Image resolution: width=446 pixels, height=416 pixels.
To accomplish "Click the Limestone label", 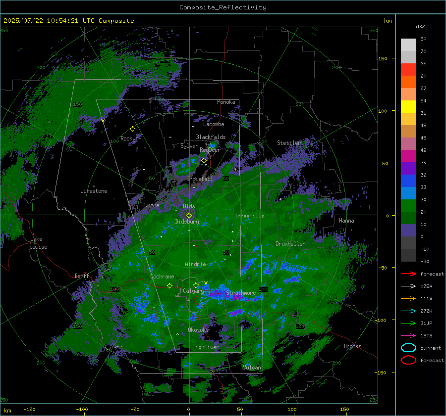I will (94, 191).
